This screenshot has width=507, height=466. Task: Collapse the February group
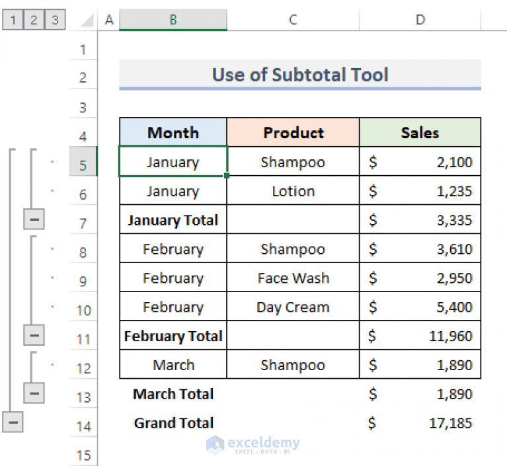[x=34, y=335]
